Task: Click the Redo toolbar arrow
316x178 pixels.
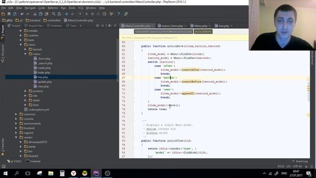Action: pyautogui.click(x=28, y=14)
